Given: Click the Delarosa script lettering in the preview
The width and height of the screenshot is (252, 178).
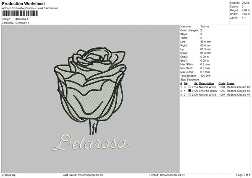Looking at the screenshot, I should pos(90,142).
